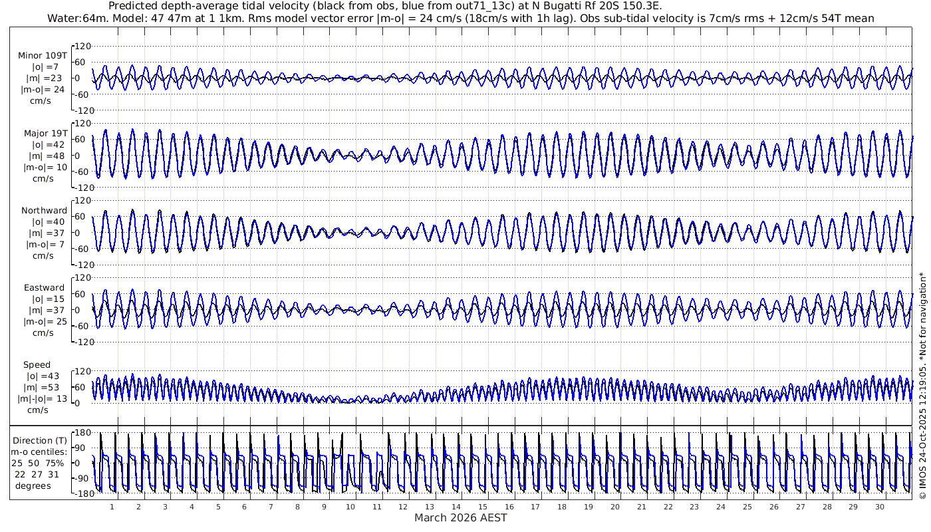Click the 180 tick on Direction axis

tap(82, 432)
